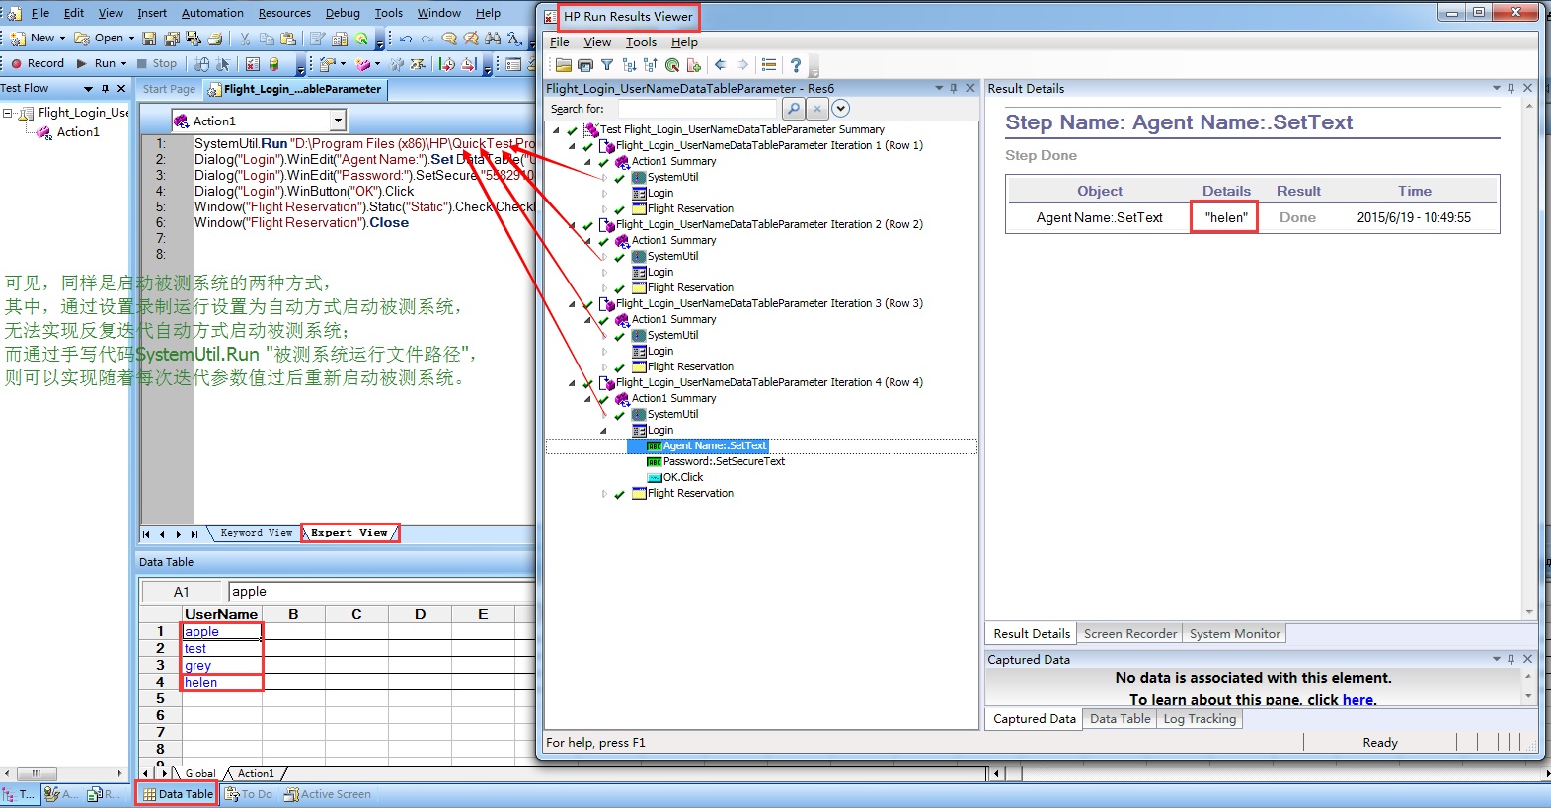Switch to the Log Tracking tab
Image resolution: width=1551 pixels, height=808 pixels.
tap(1200, 719)
